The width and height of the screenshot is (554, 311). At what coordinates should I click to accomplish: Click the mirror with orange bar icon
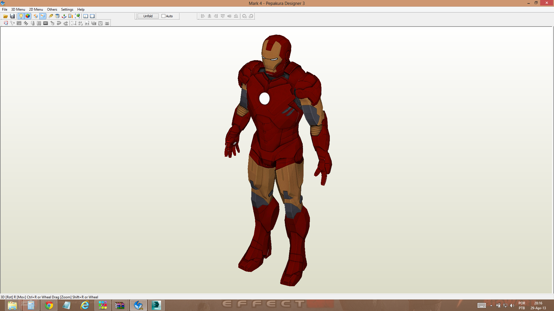click(71, 16)
